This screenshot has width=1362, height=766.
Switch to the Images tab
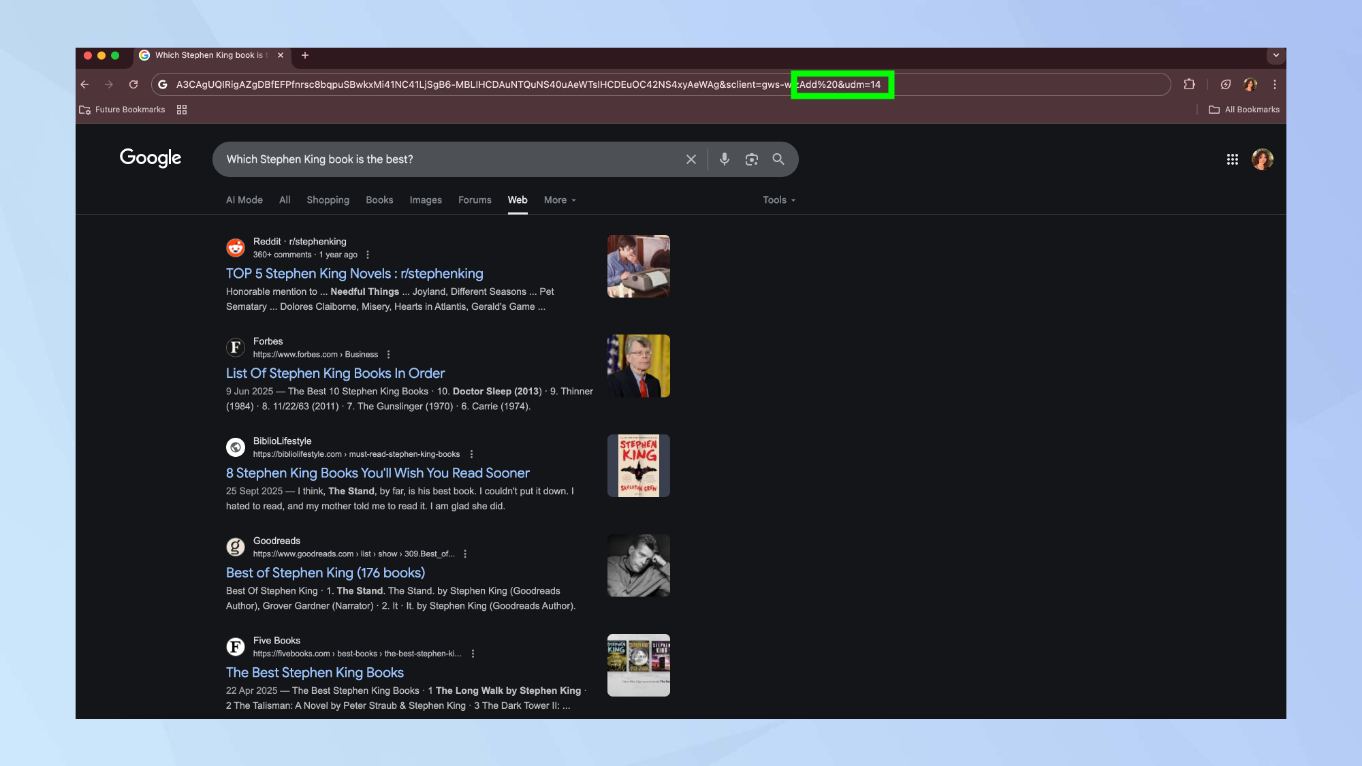(425, 200)
